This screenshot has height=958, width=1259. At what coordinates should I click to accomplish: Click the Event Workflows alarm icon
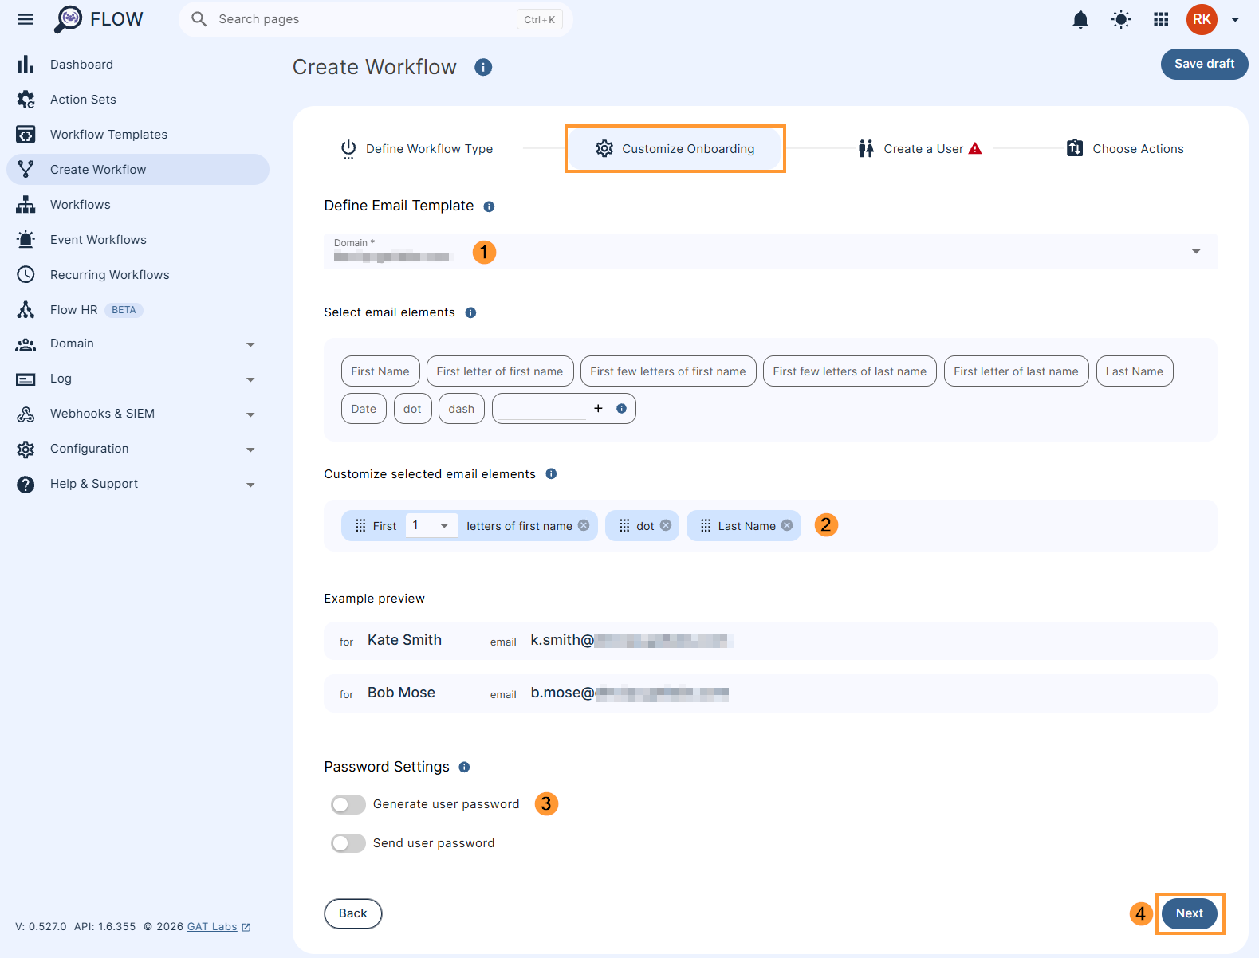(x=26, y=239)
